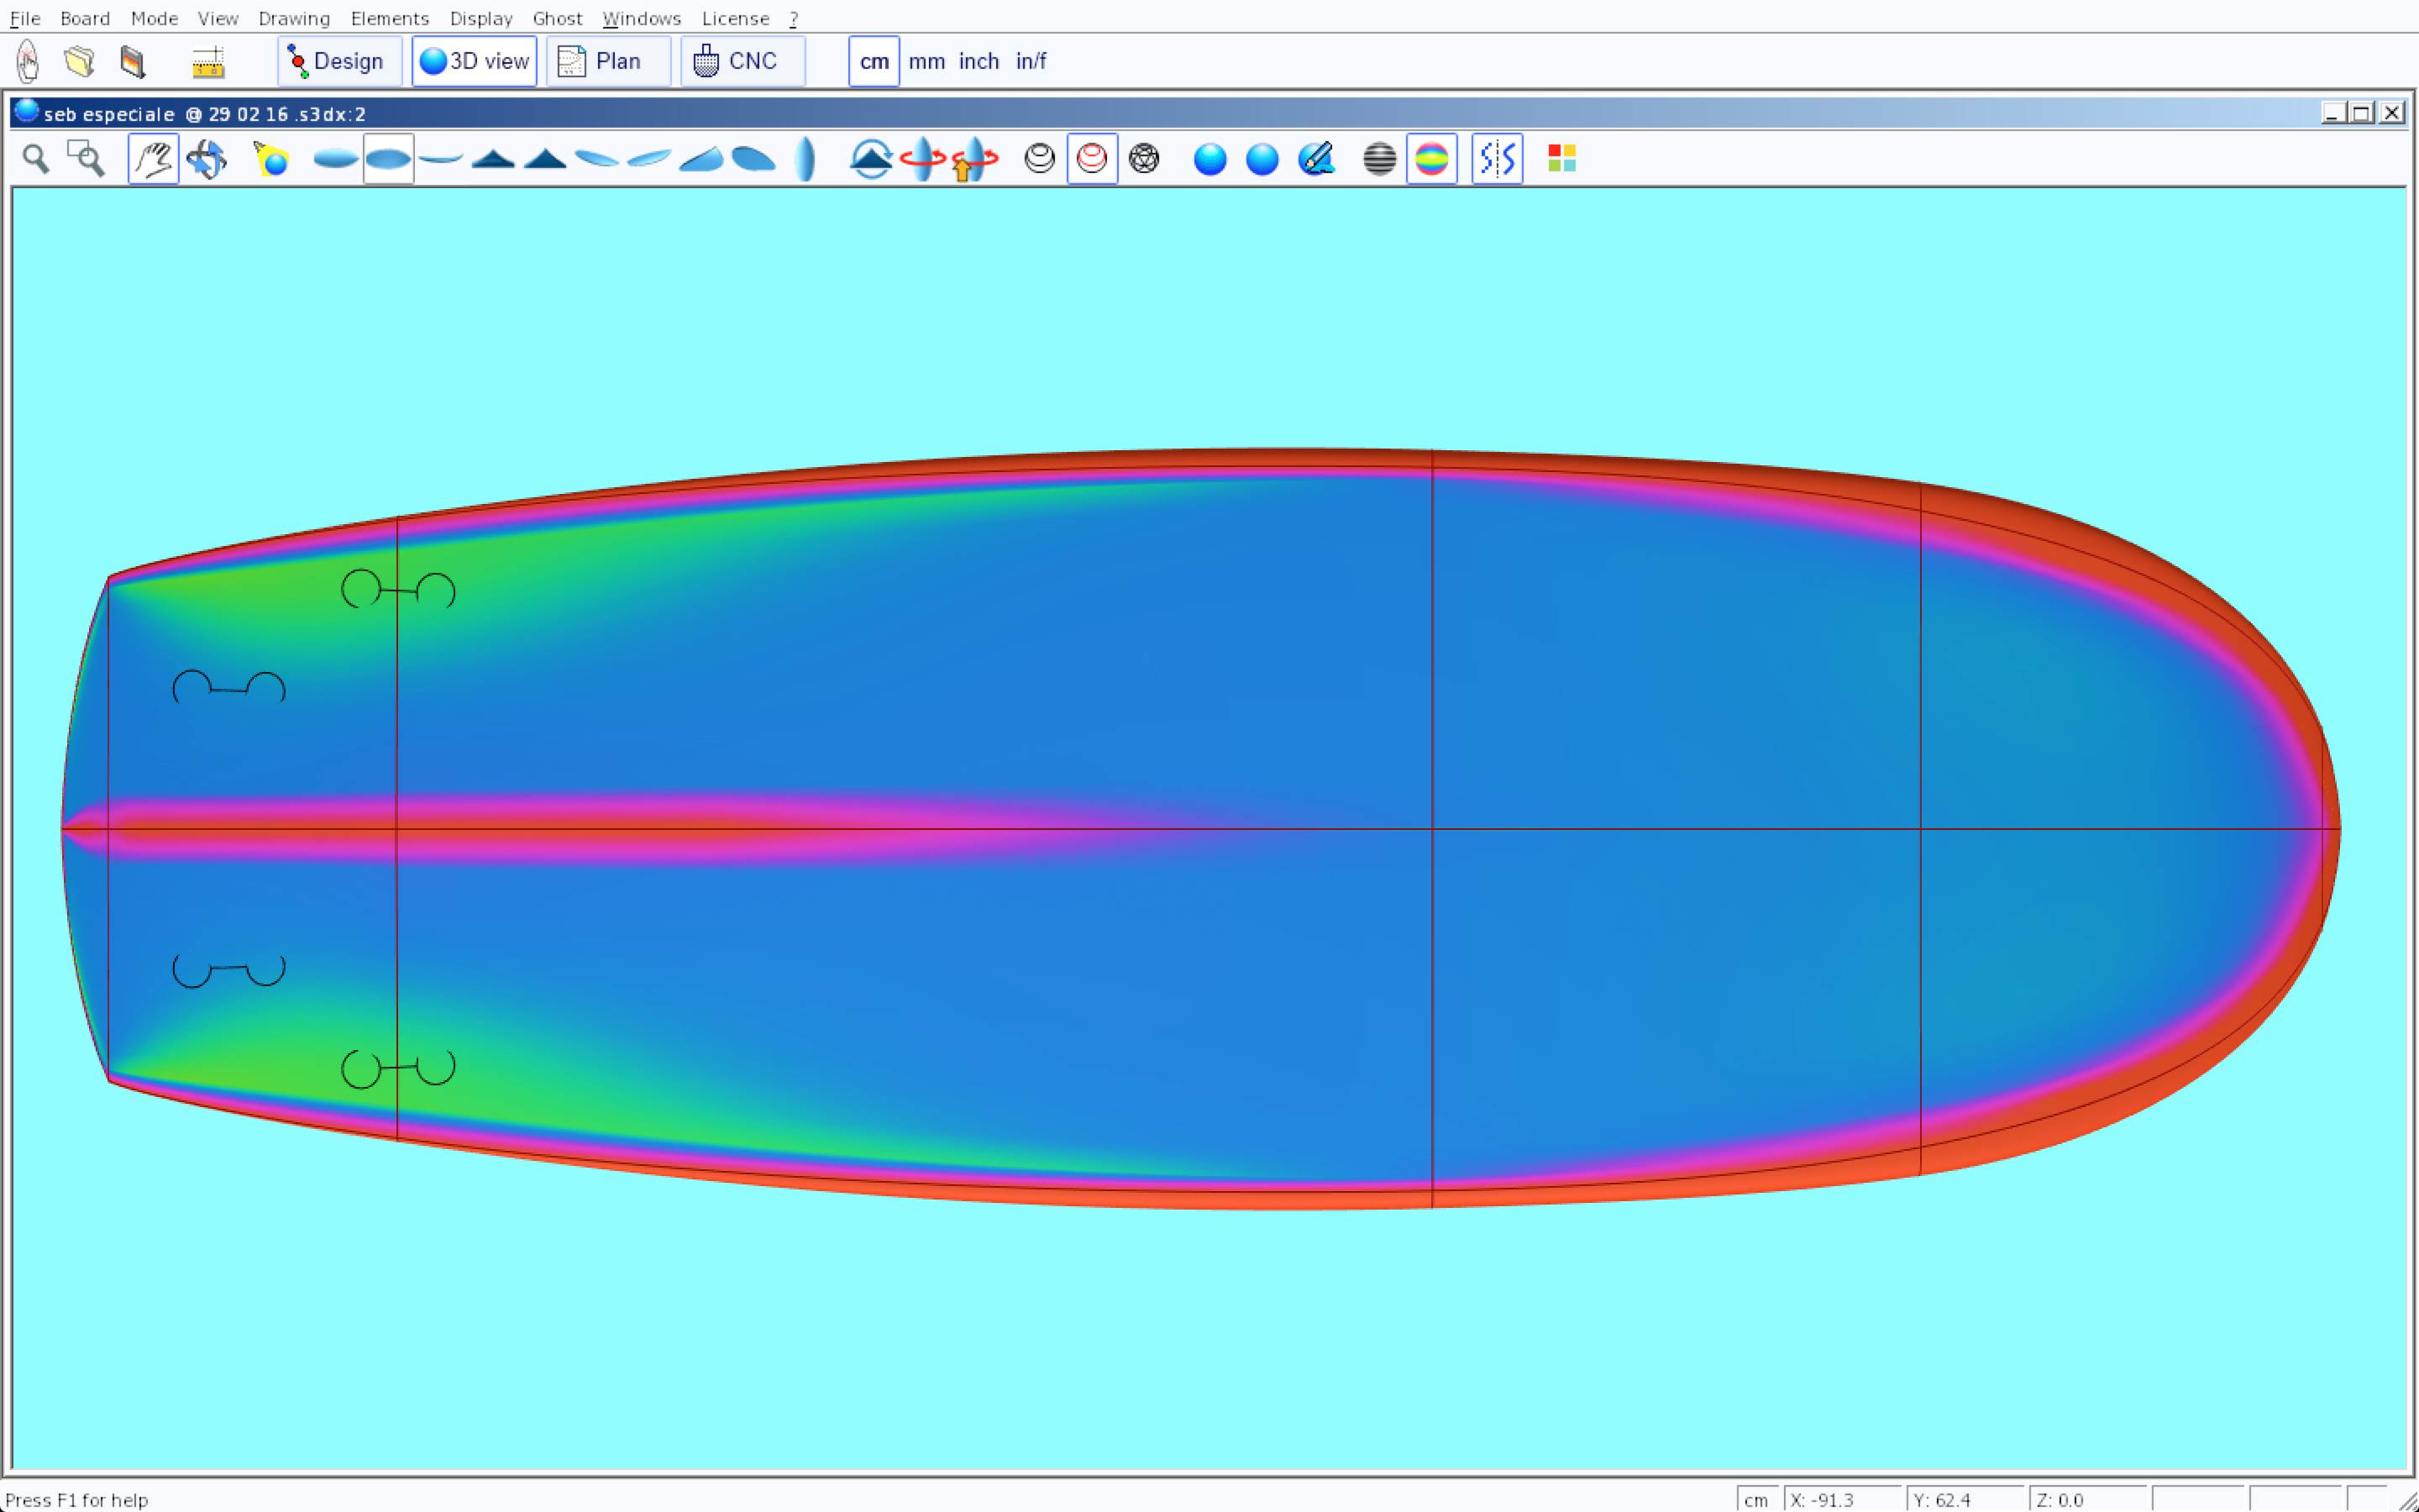Toggle the red outline slices icon

[1092, 159]
